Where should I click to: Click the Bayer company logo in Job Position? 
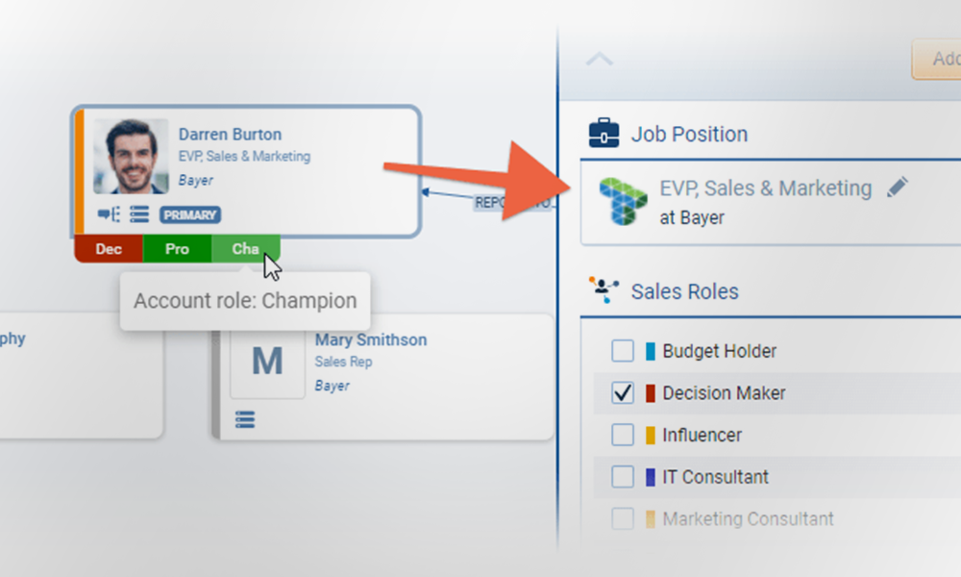[x=623, y=201]
